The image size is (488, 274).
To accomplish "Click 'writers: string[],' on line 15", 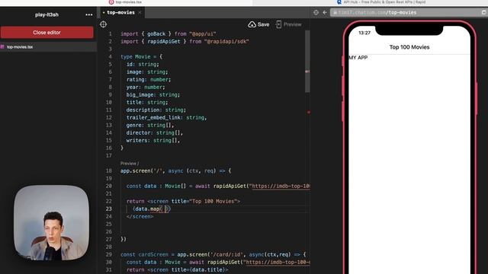I will (153, 140).
